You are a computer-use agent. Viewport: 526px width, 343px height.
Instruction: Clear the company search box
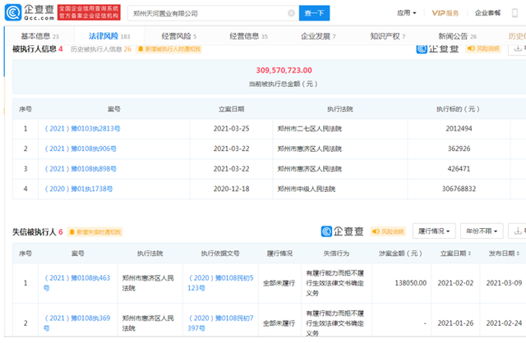click(292, 13)
